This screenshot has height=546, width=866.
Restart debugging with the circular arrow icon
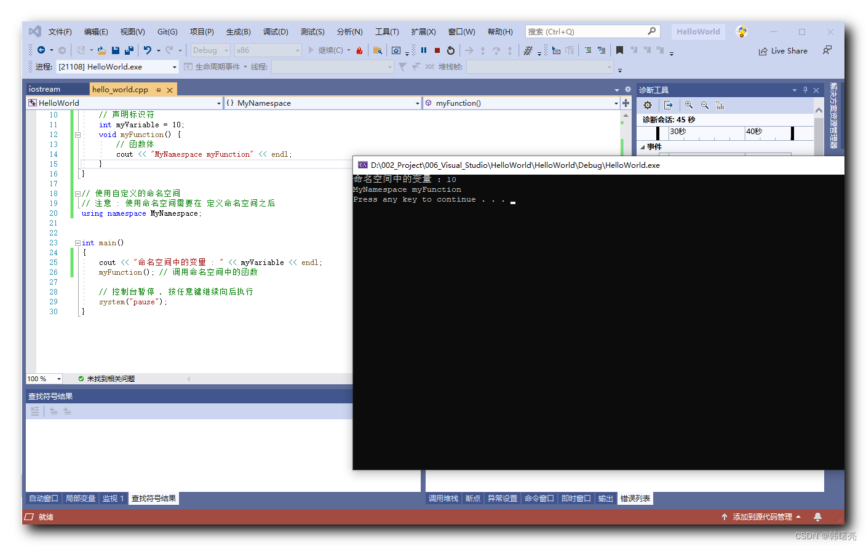451,50
